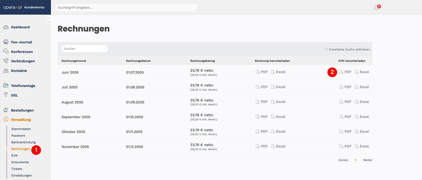Click the Bestellungen shopping cart icon
Screen dimensions: 422x180
pos(6,110)
